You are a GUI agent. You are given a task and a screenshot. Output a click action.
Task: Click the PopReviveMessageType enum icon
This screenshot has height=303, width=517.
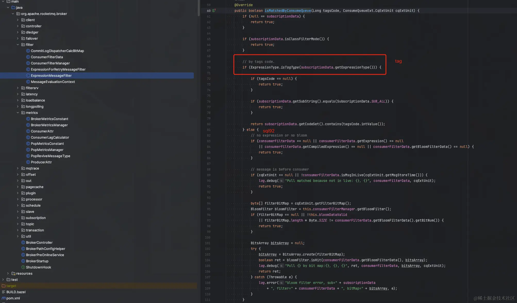point(28,156)
